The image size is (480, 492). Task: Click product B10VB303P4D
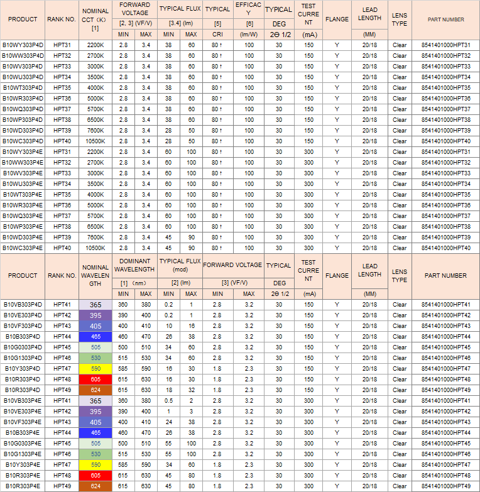pyautogui.click(x=23, y=305)
